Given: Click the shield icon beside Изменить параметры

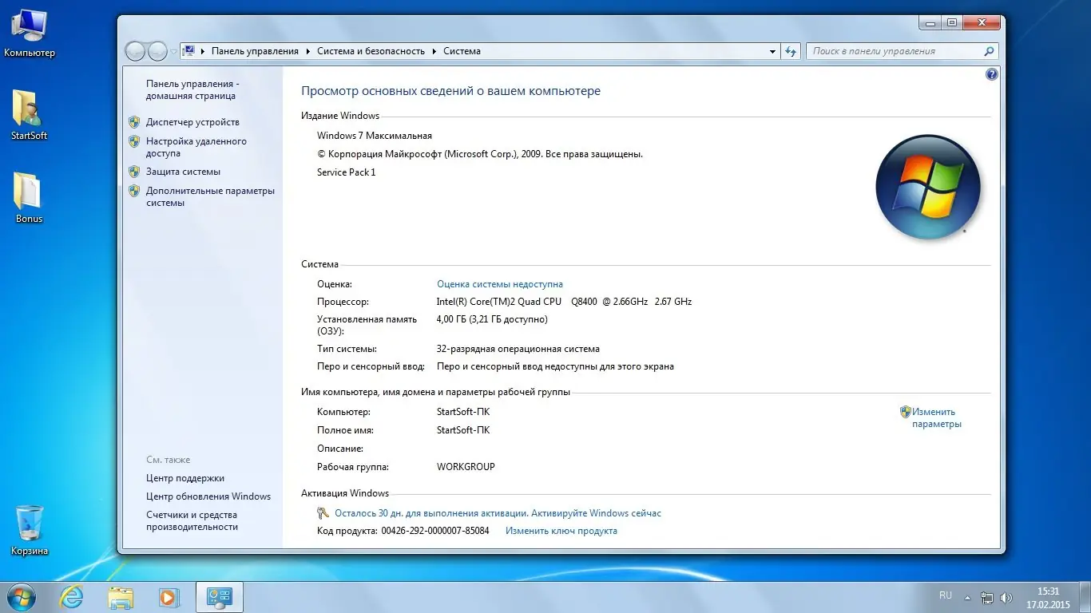Looking at the screenshot, I should [905, 412].
